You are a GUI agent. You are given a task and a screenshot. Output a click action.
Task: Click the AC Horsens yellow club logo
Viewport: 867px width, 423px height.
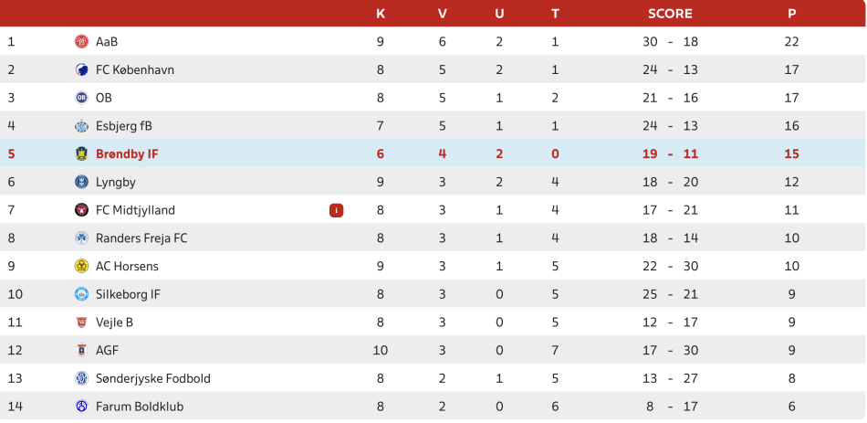81,267
